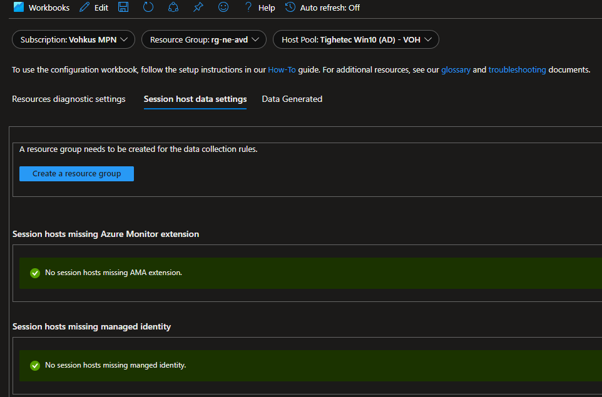Viewport: 602px width, 397px height.
Task: Click the Help question mark icon
Action: pyautogui.click(x=248, y=7)
